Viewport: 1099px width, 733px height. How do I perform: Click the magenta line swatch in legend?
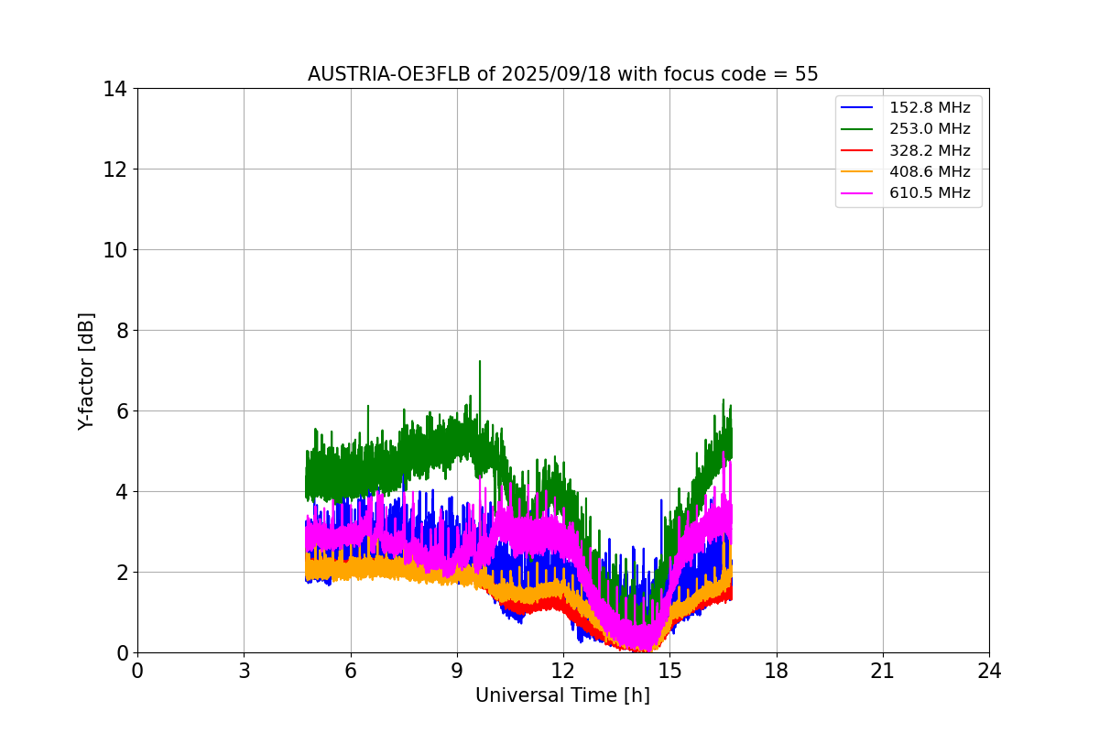tap(858, 193)
